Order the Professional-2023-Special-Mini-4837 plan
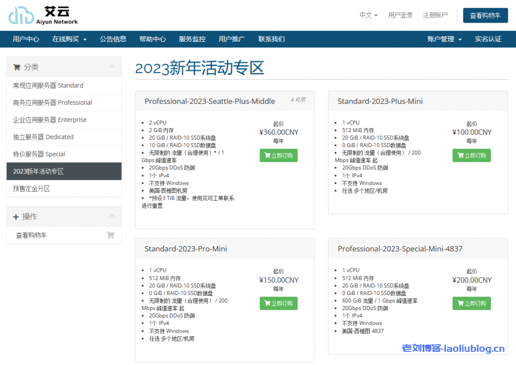Viewport: 516px width, 365px height. click(x=472, y=303)
